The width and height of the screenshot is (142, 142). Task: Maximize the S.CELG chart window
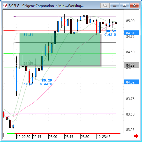[x=124, y=6]
